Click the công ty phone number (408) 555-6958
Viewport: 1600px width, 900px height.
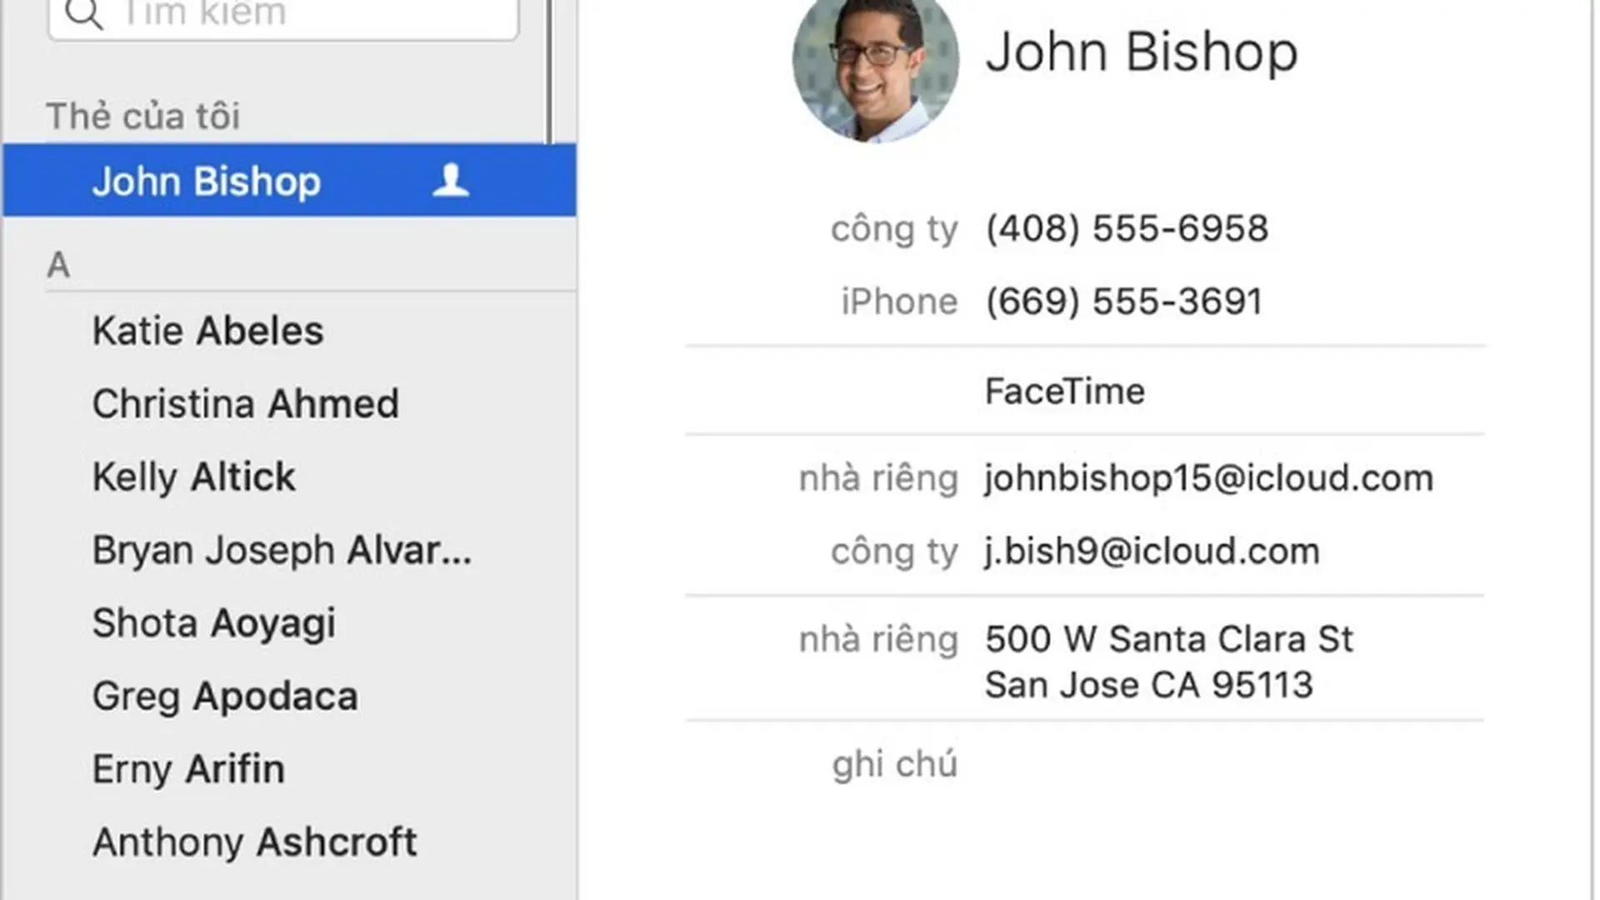coord(1127,228)
